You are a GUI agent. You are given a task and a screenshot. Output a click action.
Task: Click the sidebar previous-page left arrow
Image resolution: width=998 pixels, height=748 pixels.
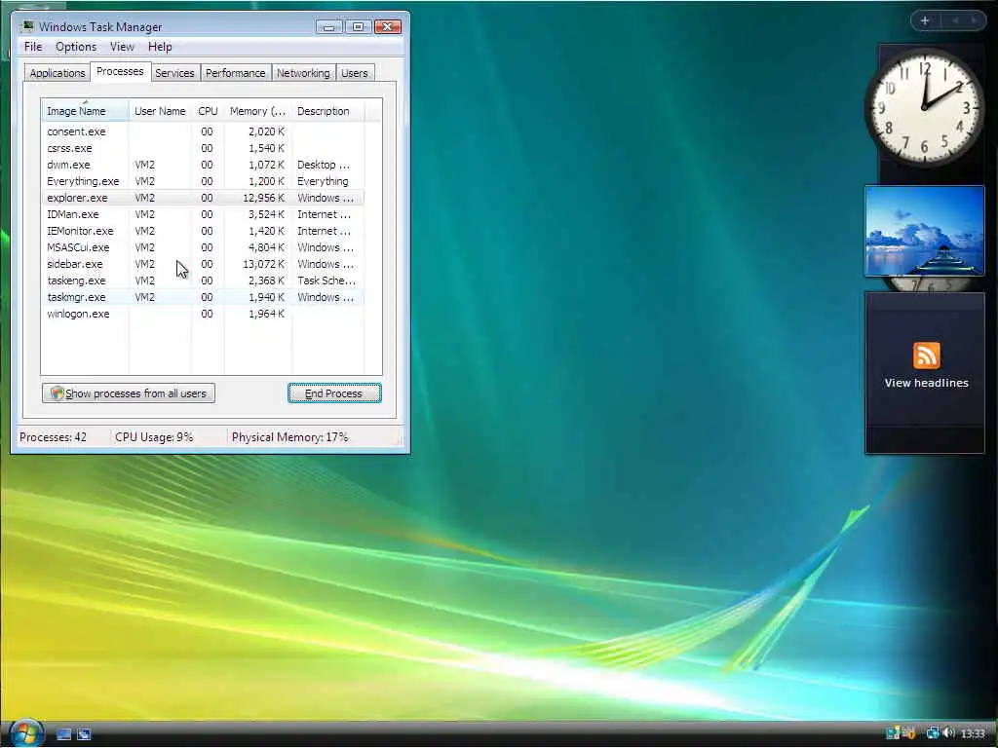(x=955, y=20)
